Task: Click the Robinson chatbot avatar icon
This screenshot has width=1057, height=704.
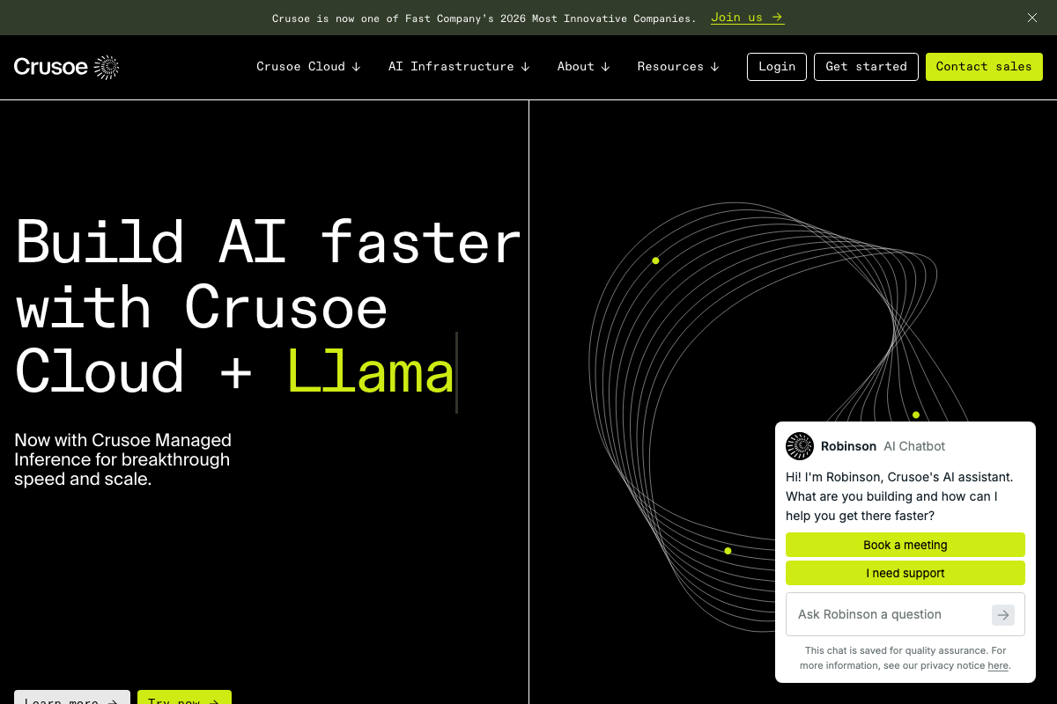Action: 800,446
